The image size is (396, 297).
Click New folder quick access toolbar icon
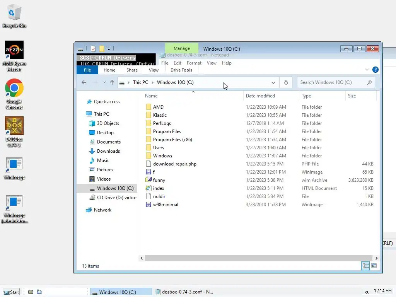102,48
